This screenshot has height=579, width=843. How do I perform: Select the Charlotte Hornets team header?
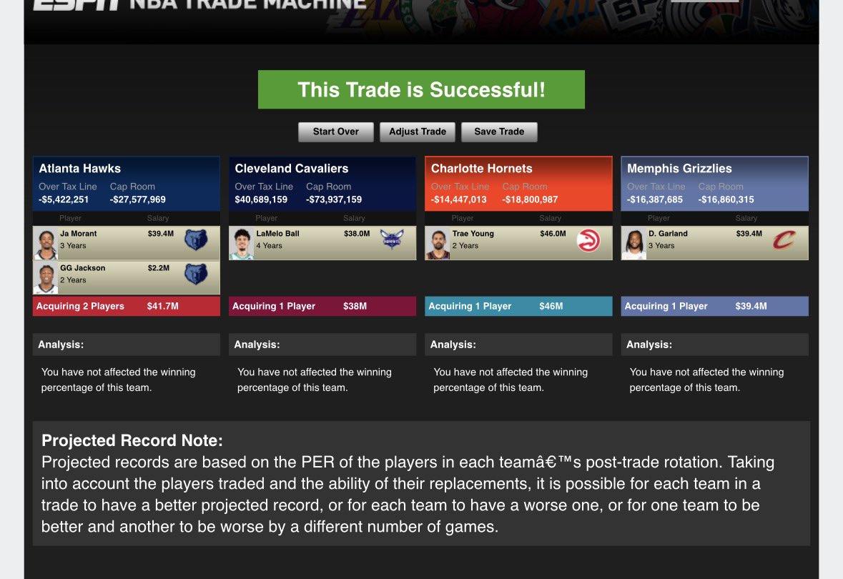click(x=519, y=183)
